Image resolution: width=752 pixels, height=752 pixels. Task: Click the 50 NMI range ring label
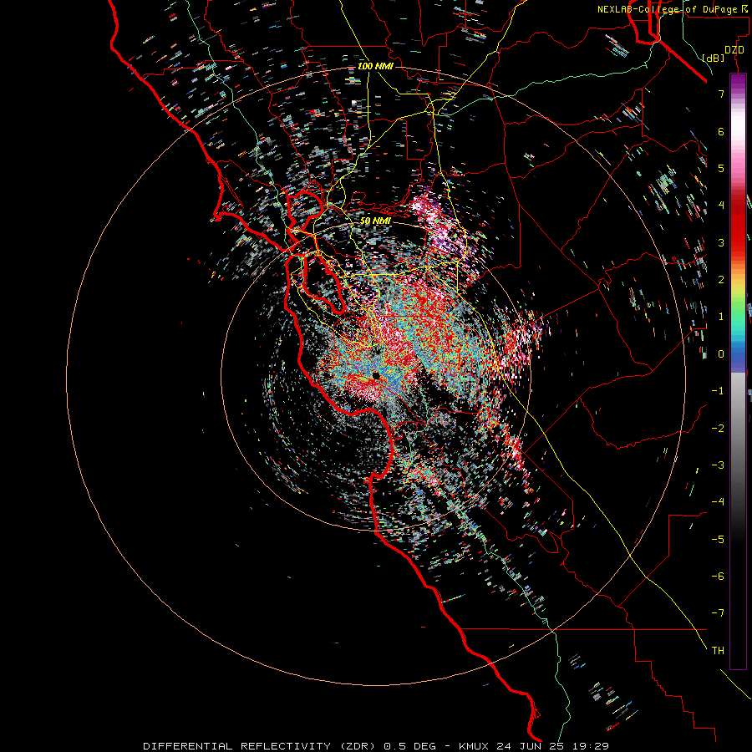click(375, 221)
